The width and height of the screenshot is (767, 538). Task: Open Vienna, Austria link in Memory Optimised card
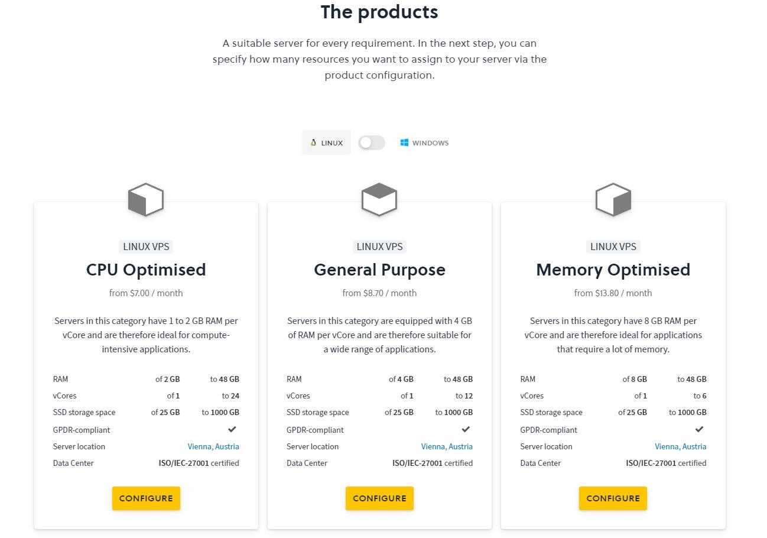(x=680, y=446)
